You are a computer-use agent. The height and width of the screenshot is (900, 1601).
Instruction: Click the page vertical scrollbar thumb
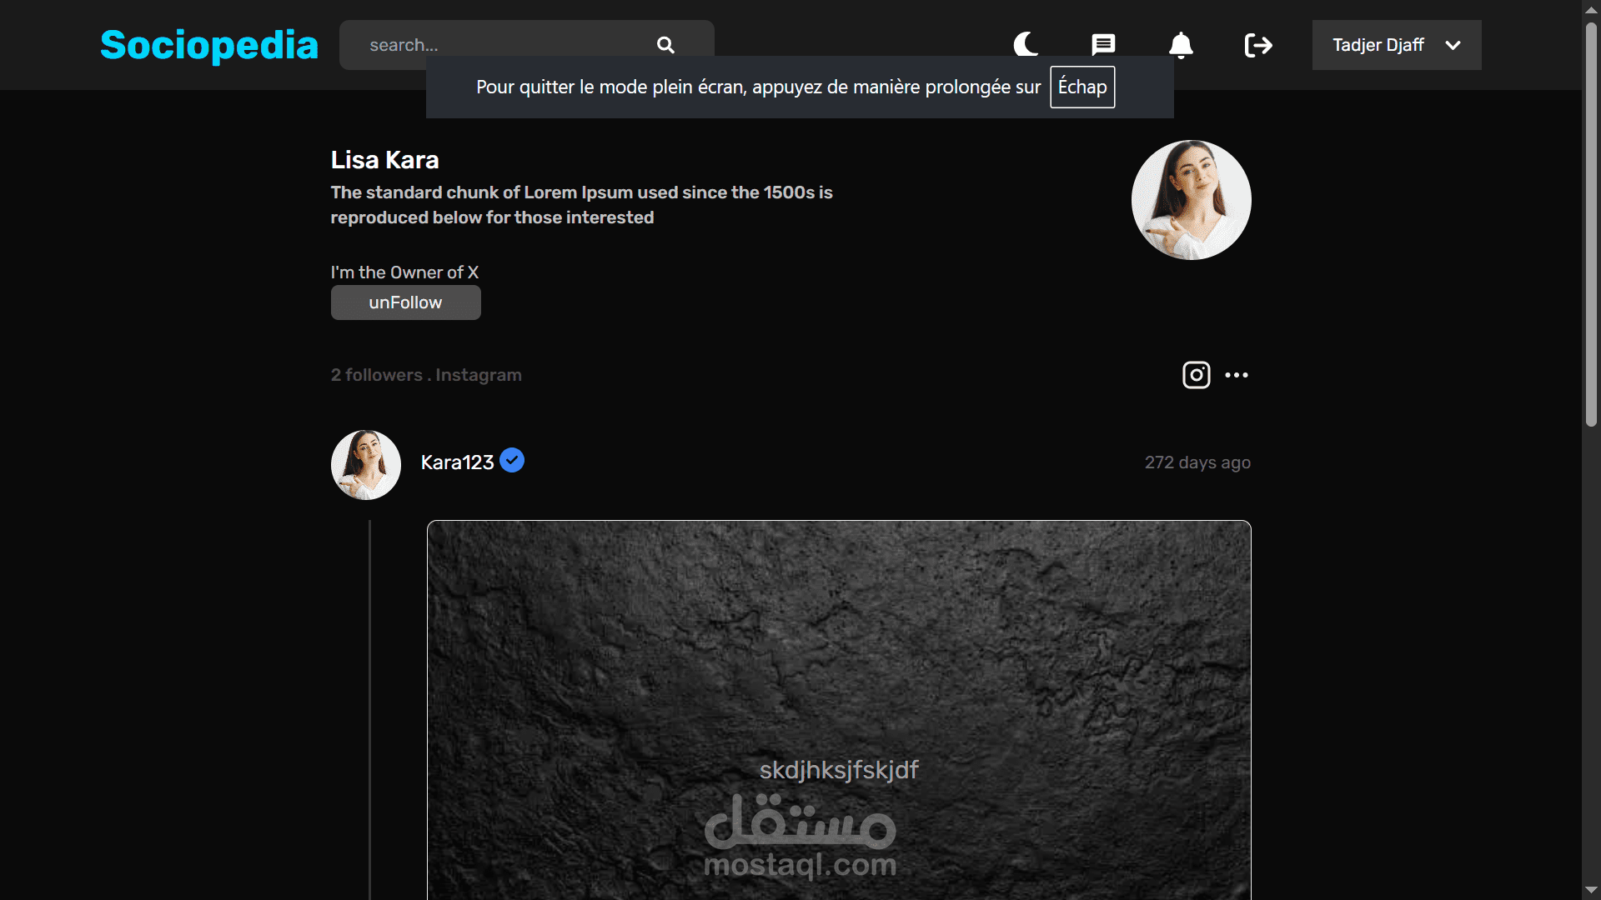click(1591, 223)
